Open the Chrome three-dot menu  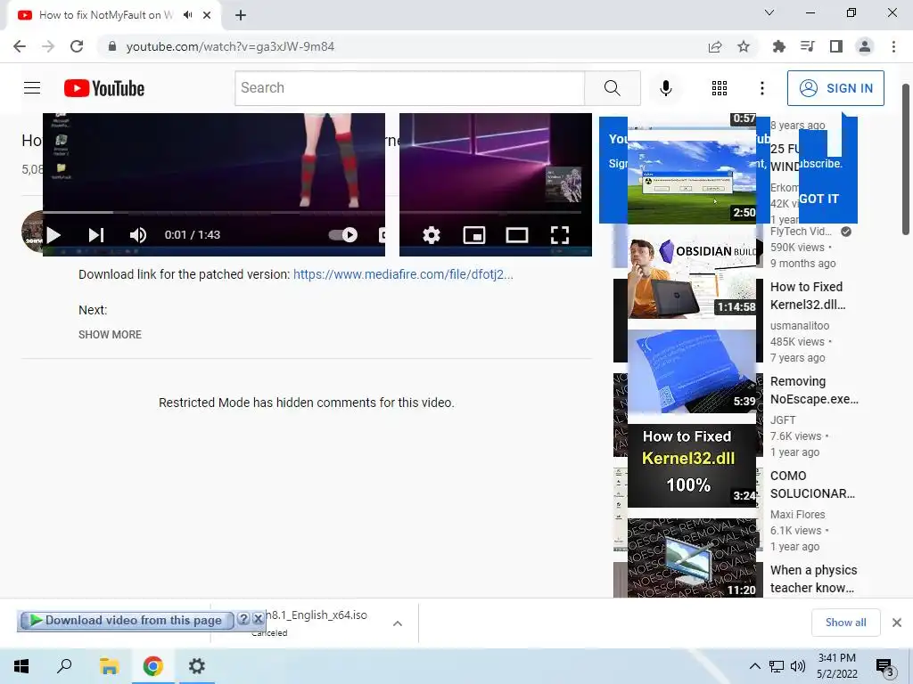(893, 46)
